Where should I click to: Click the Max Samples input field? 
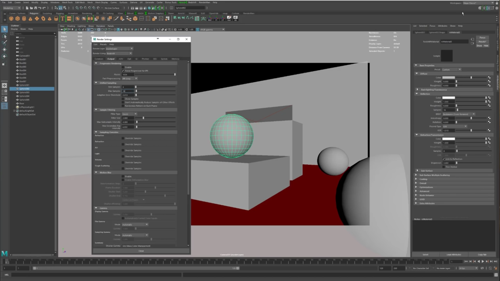pos(128,91)
